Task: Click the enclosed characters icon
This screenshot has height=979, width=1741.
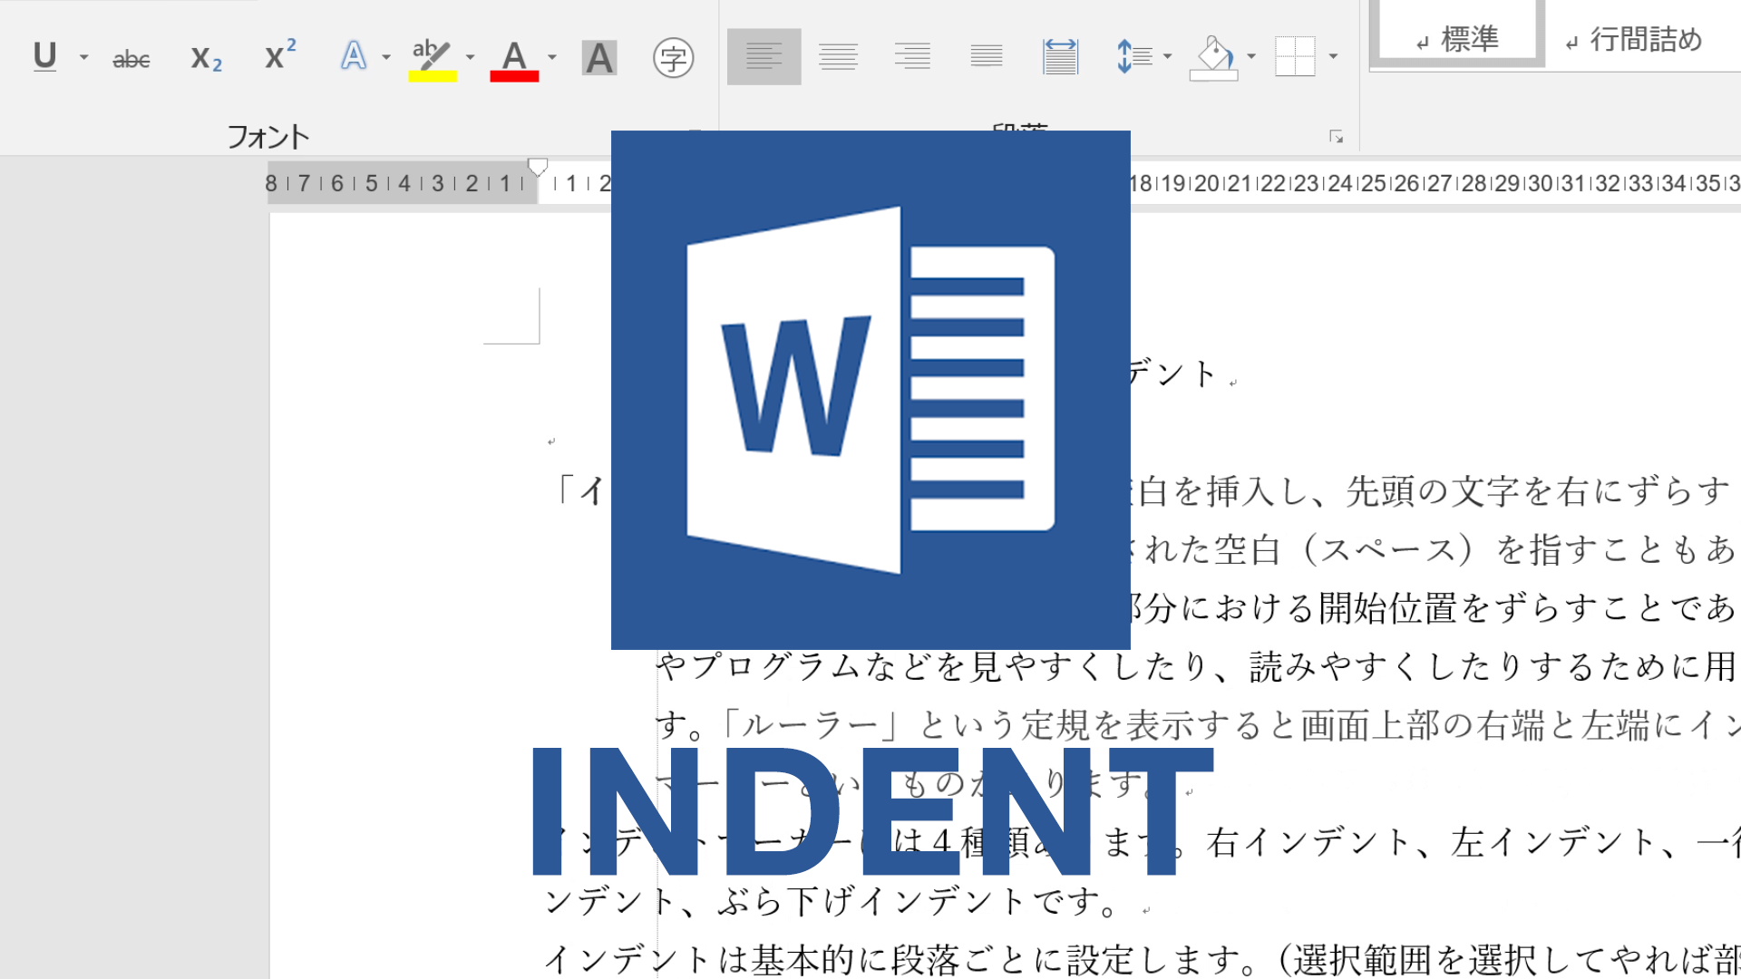Action: (x=673, y=58)
